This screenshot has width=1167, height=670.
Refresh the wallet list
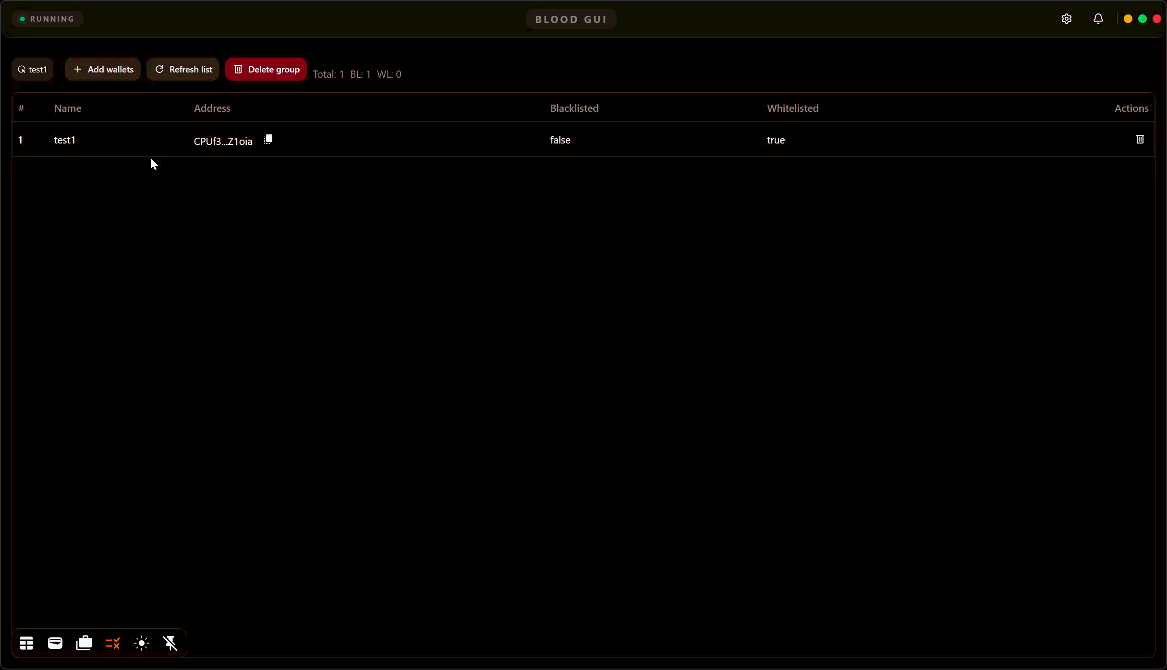pos(183,69)
